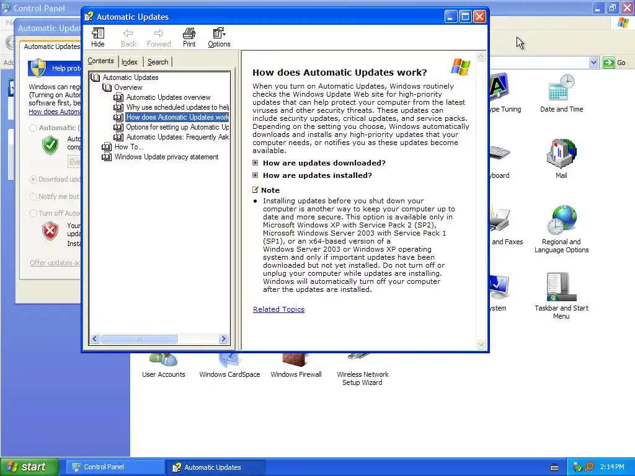Image resolution: width=635 pixels, height=476 pixels.
Task: Switch to Automatic Updates taskbar button
Action: pyautogui.click(x=215, y=467)
